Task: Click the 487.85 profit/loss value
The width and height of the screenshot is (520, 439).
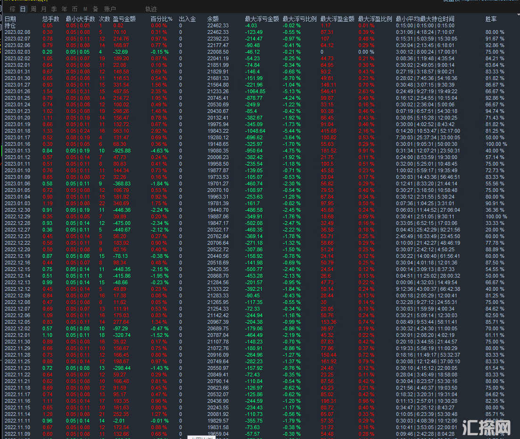Action: [x=121, y=91]
